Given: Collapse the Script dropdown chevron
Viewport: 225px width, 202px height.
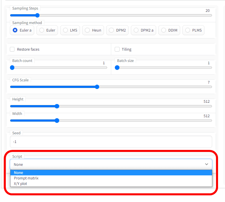Looking at the screenshot, I should point(206,164).
